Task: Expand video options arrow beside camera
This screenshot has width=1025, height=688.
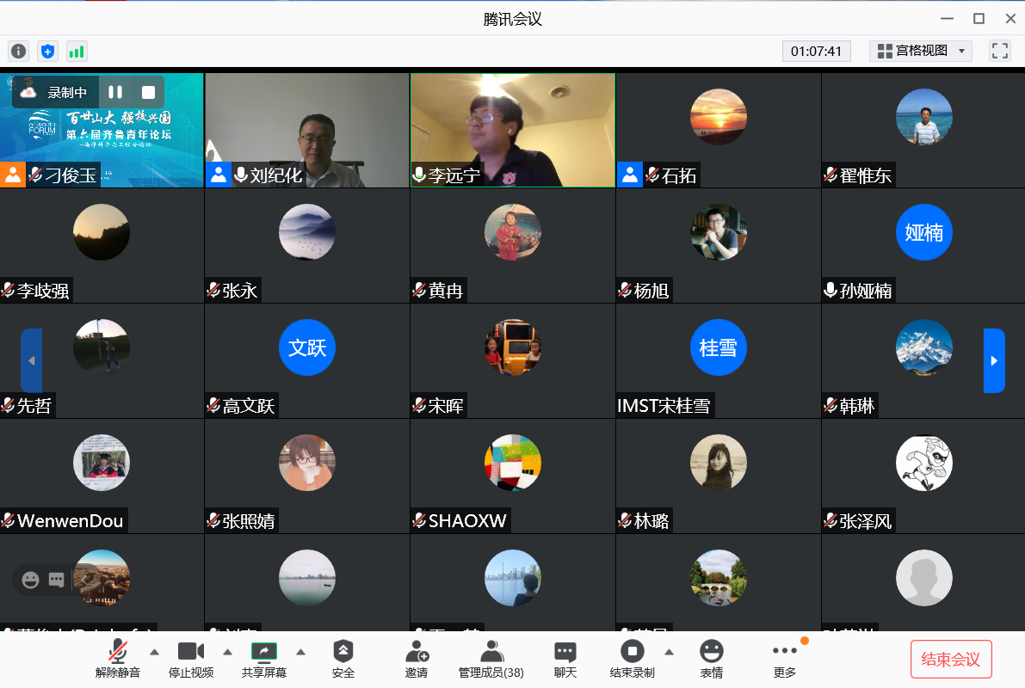Action: [228, 651]
